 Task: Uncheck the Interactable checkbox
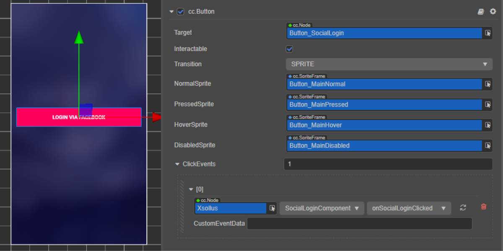point(289,49)
